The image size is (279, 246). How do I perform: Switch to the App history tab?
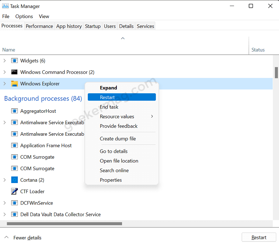(69, 26)
